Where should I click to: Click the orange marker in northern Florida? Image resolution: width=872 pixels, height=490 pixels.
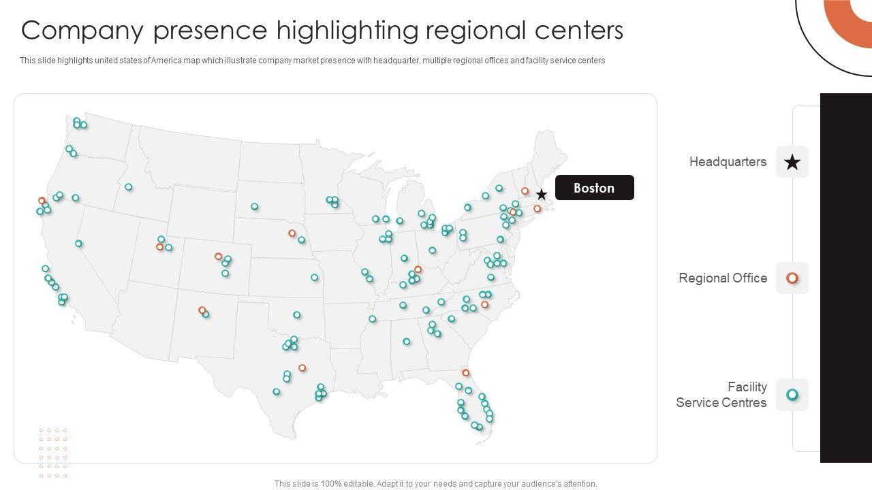click(x=466, y=373)
